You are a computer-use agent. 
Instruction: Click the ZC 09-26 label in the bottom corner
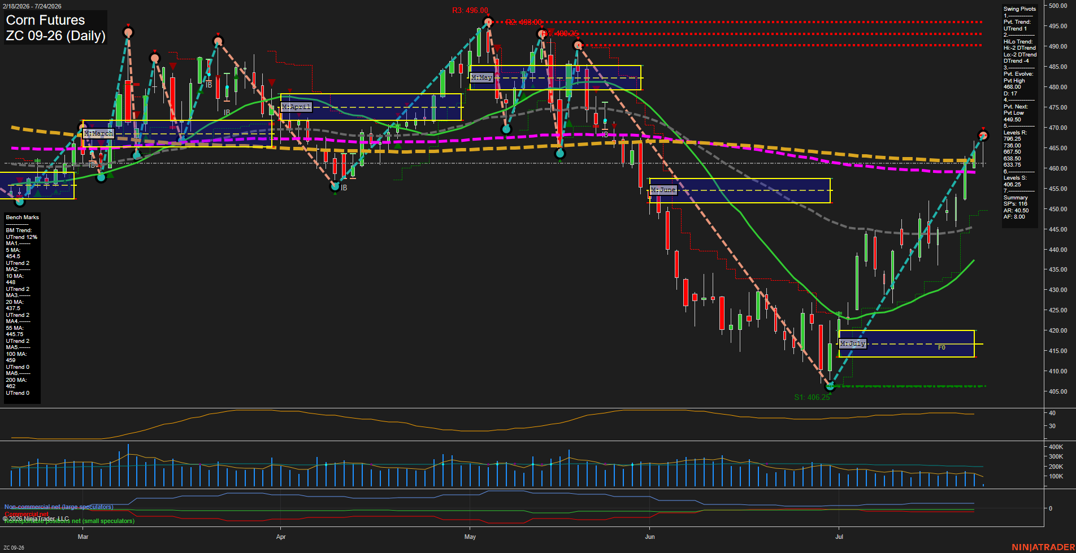pos(14,548)
